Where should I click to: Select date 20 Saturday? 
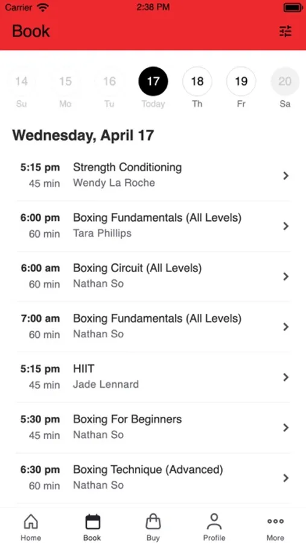[285, 81]
